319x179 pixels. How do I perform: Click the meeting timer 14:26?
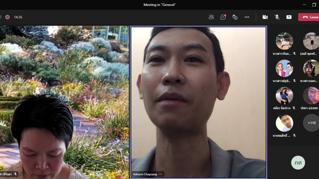[18, 17]
